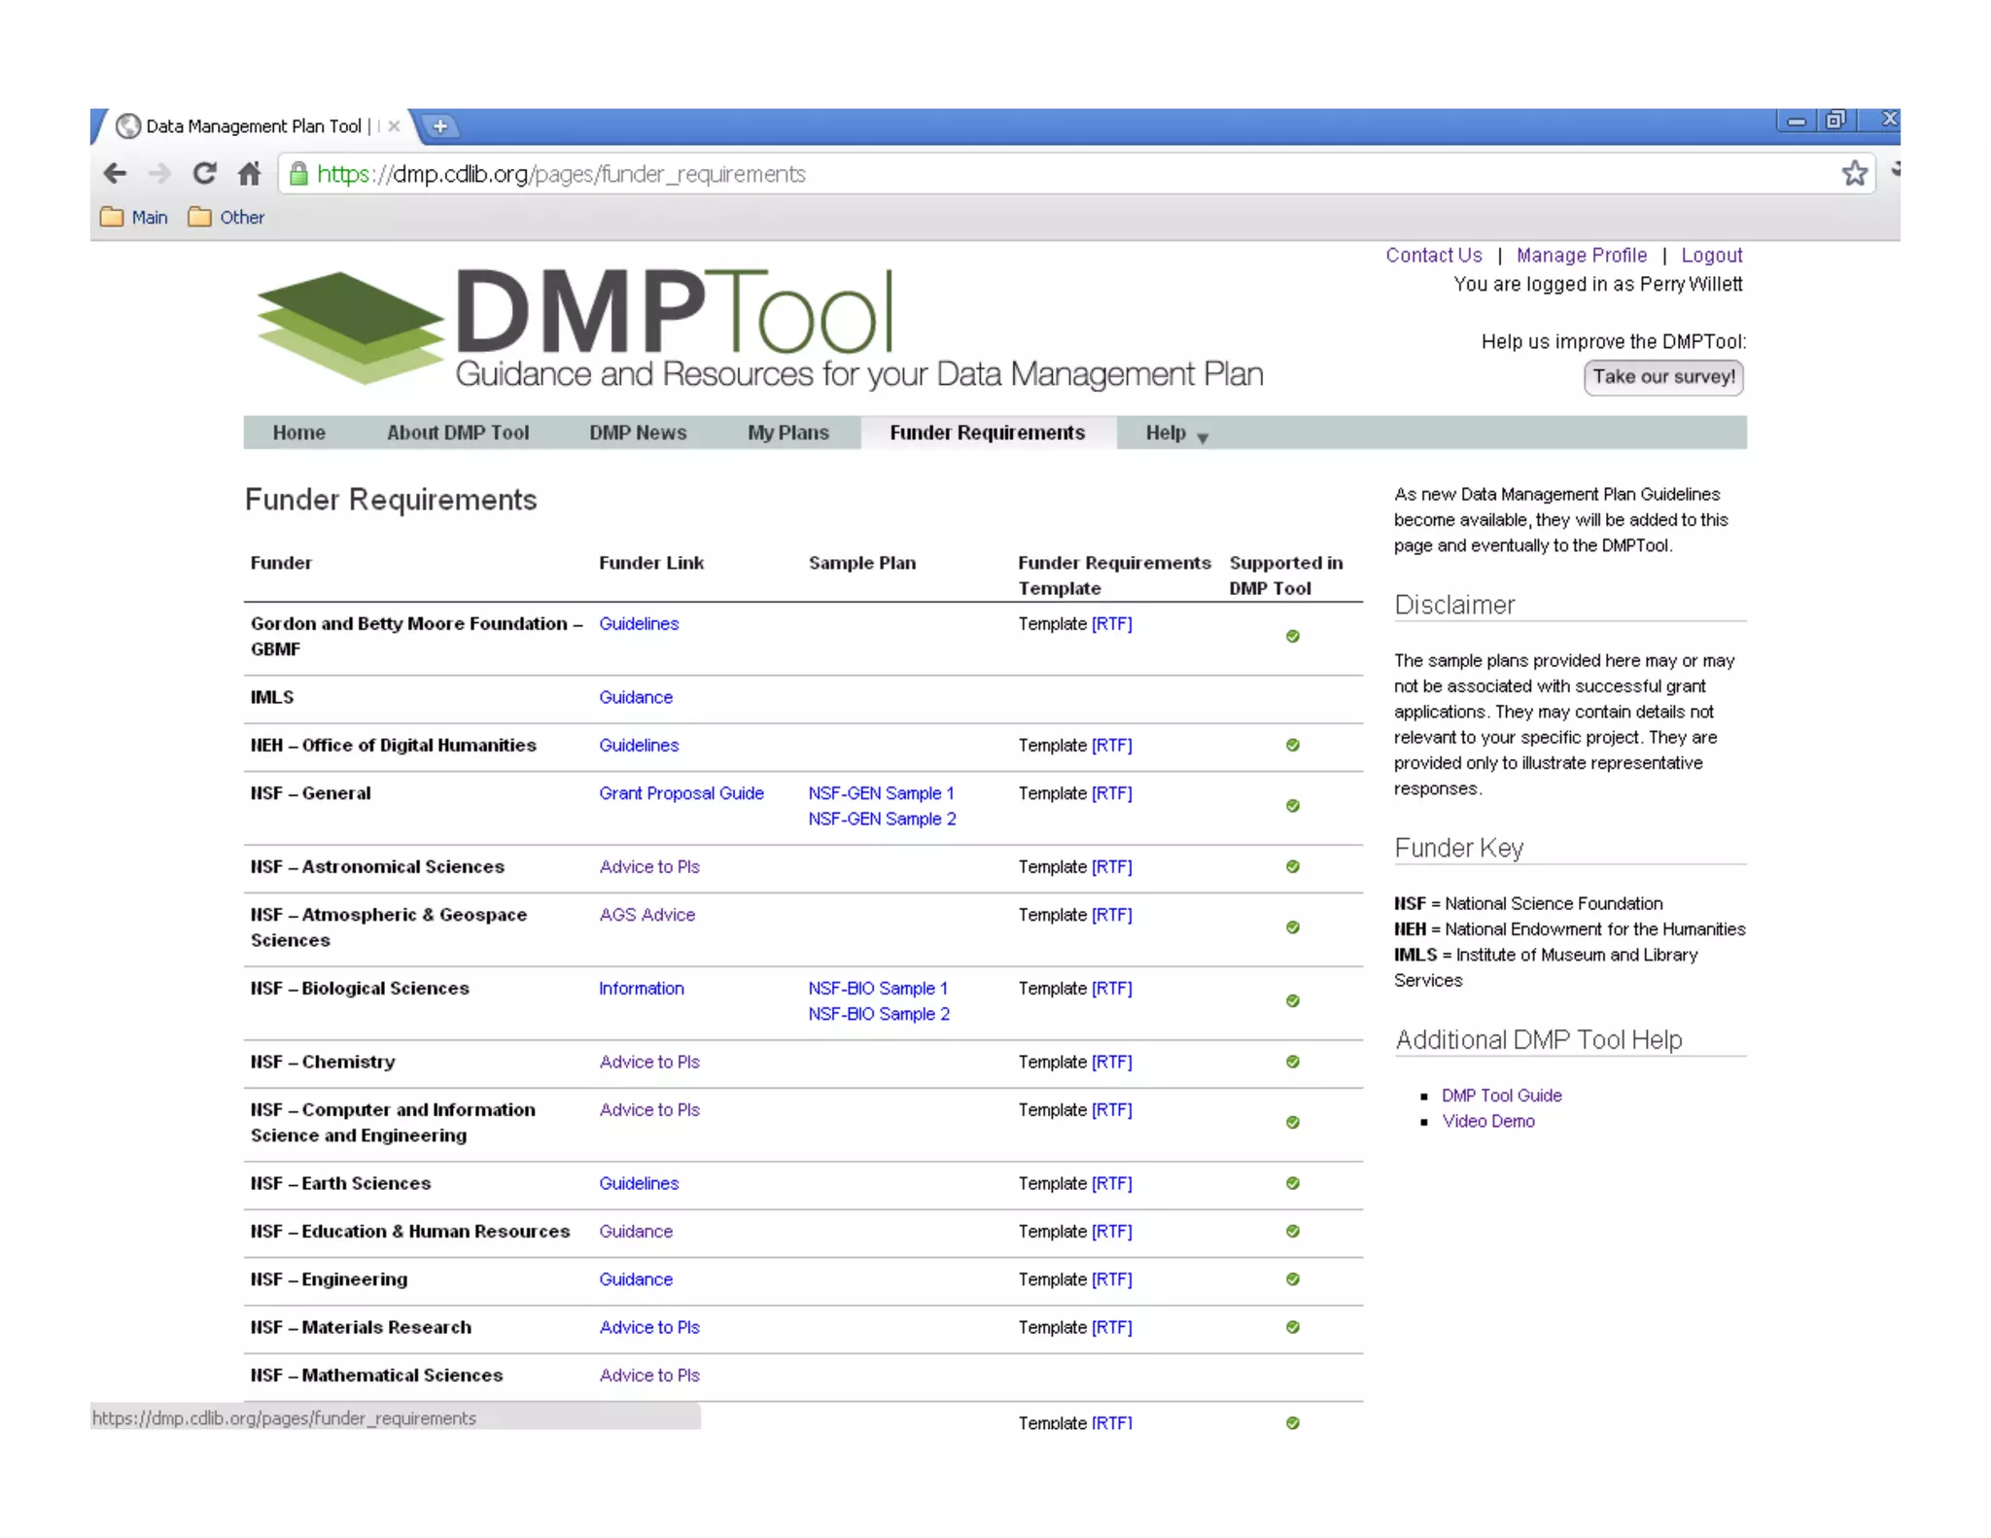Click the browser home icon
1991x1538 pixels.
(x=249, y=174)
